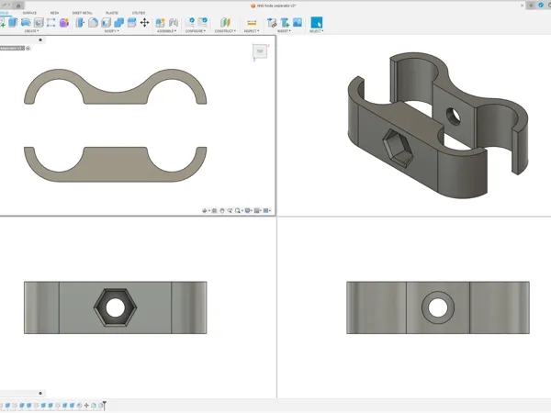Click the TOP face of the ViewCube
This screenshot has height=413, width=551.
click(x=260, y=51)
